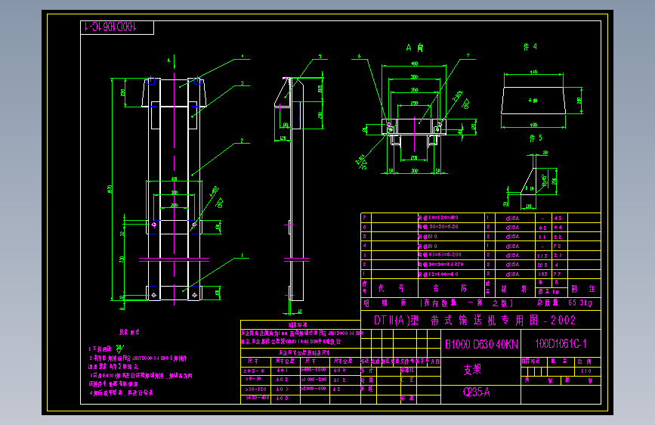Click the Q235-A material text
The width and height of the screenshot is (655, 425).
click(x=476, y=392)
